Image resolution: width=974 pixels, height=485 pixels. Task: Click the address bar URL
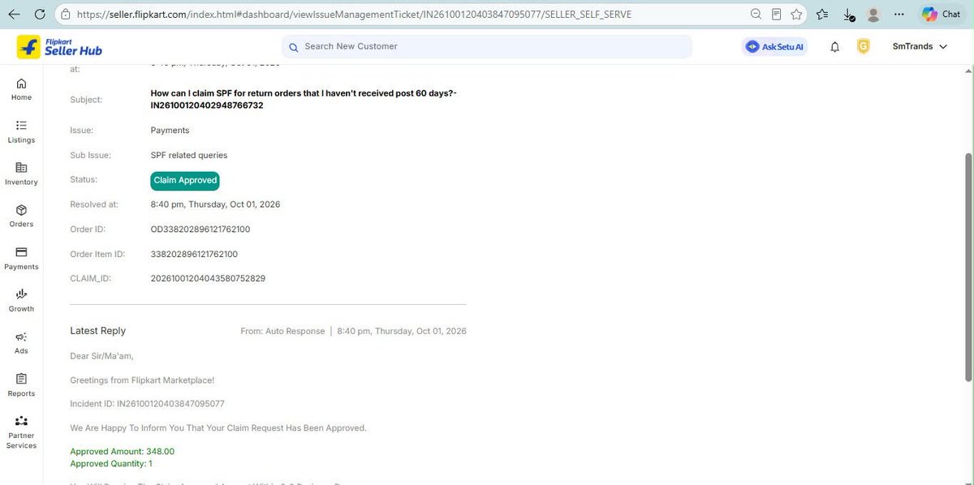(355, 15)
